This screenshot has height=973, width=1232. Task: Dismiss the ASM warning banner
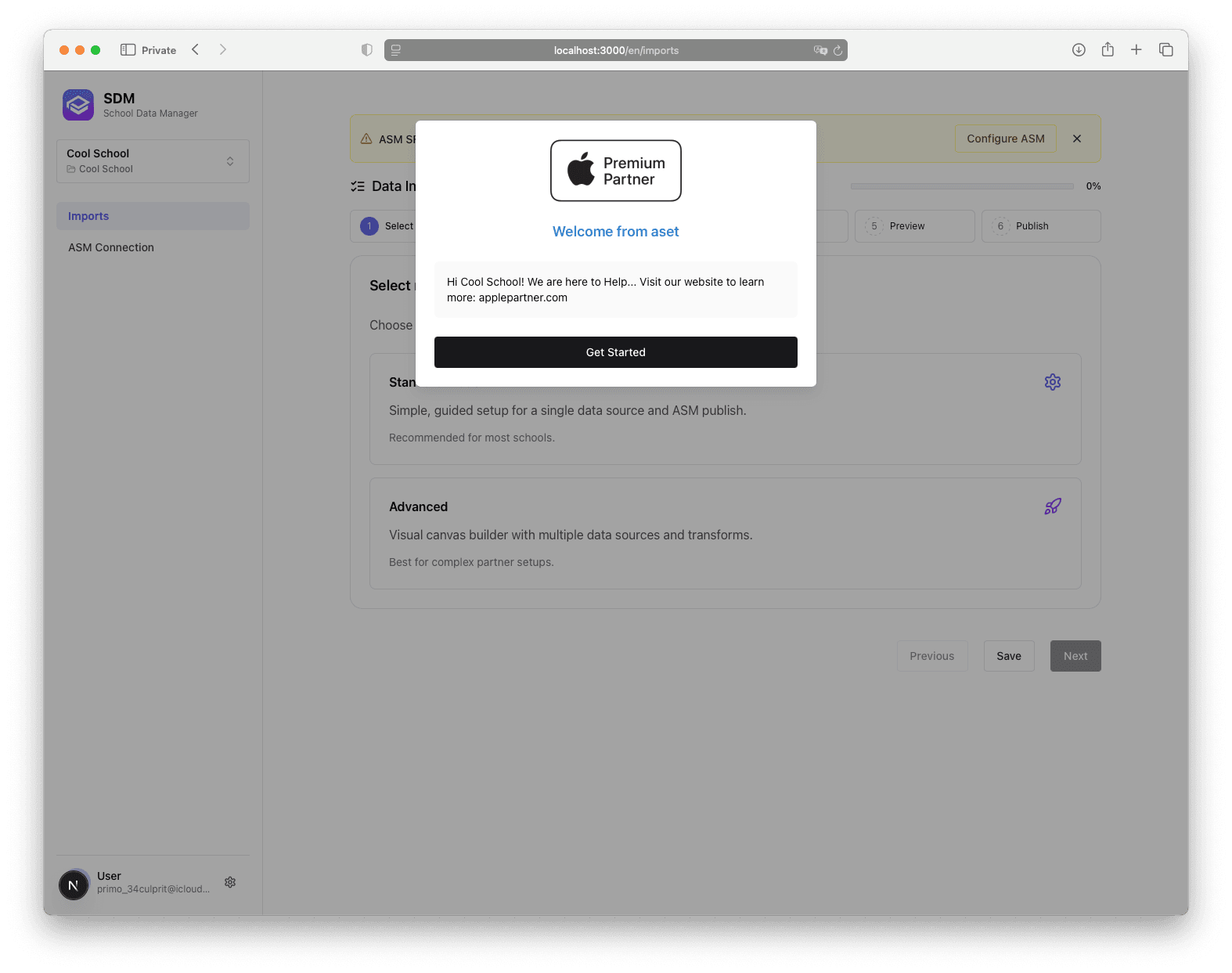pyautogui.click(x=1077, y=139)
